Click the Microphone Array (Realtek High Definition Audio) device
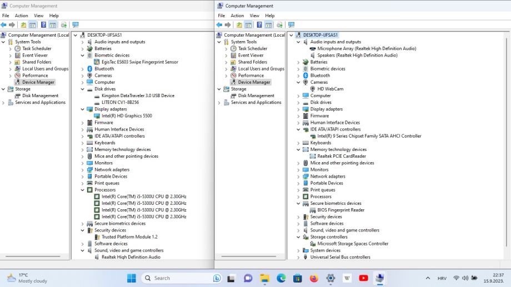Image resolution: width=511 pixels, height=287 pixels. 366,49
